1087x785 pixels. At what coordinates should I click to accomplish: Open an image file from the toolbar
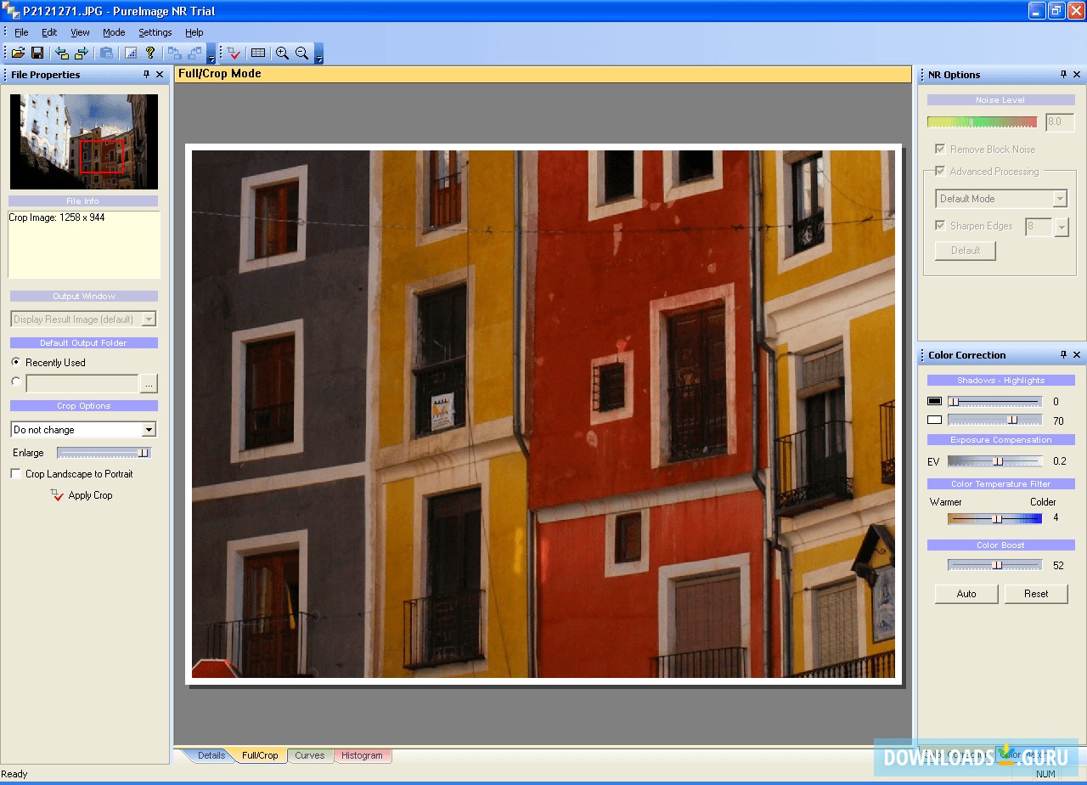coord(18,53)
